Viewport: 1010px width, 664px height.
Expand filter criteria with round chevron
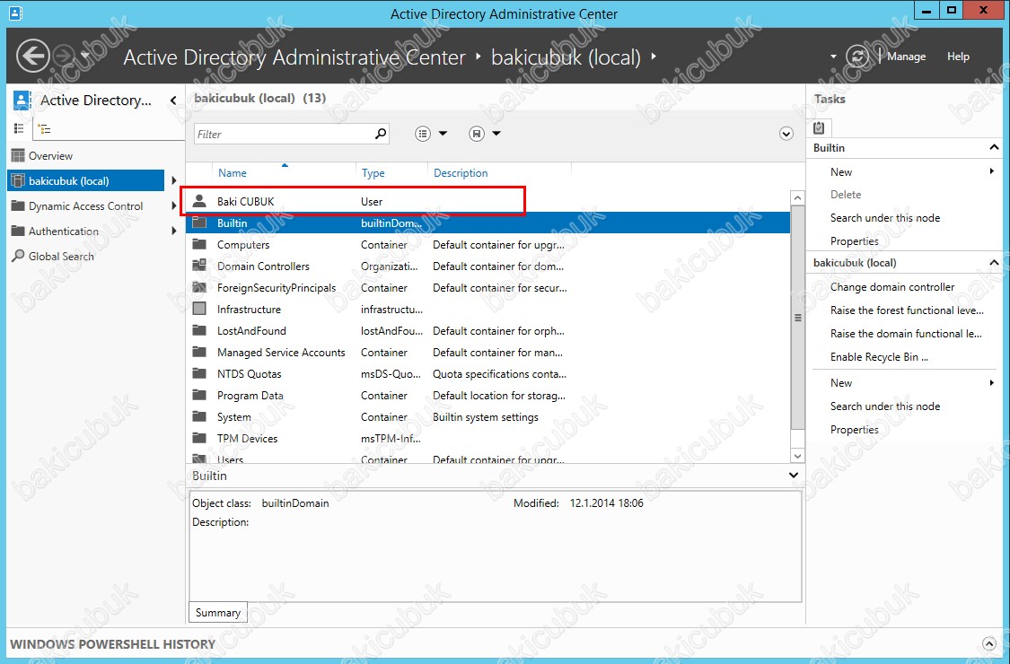(786, 134)
